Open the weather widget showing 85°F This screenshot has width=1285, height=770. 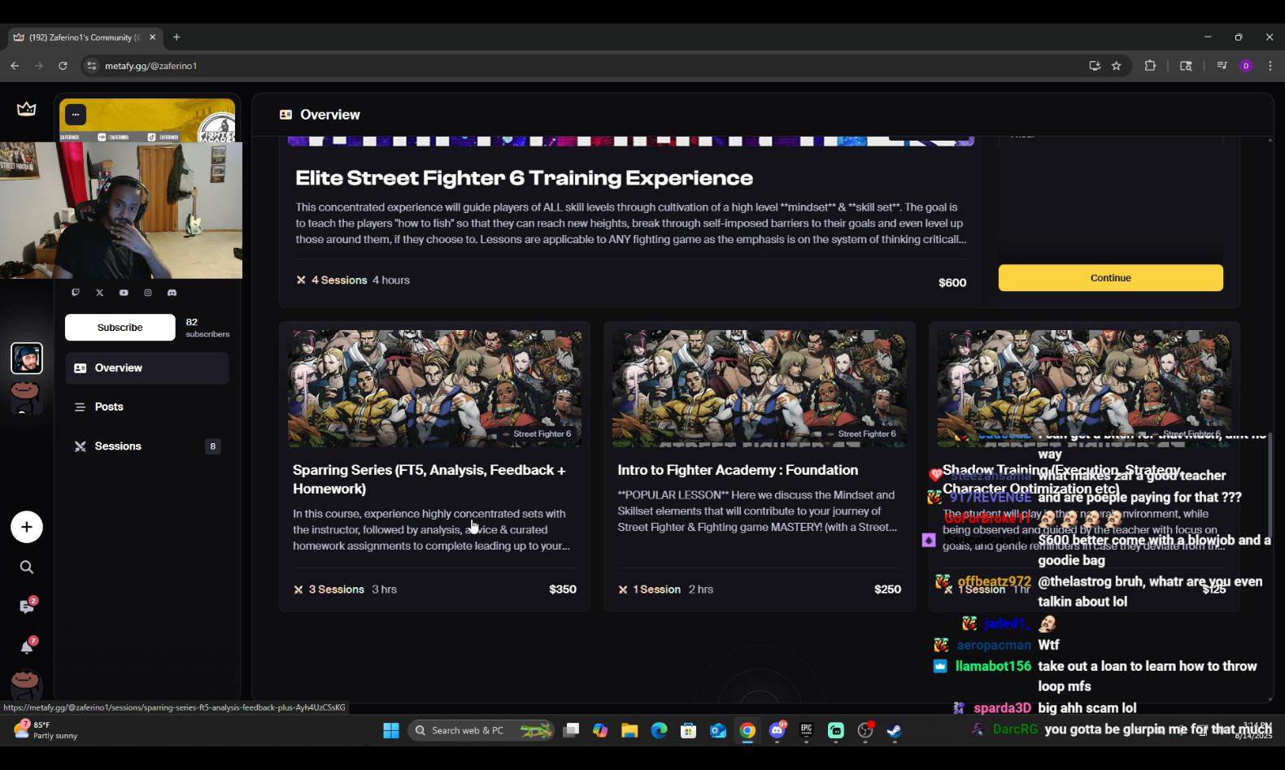click(46, 730)
